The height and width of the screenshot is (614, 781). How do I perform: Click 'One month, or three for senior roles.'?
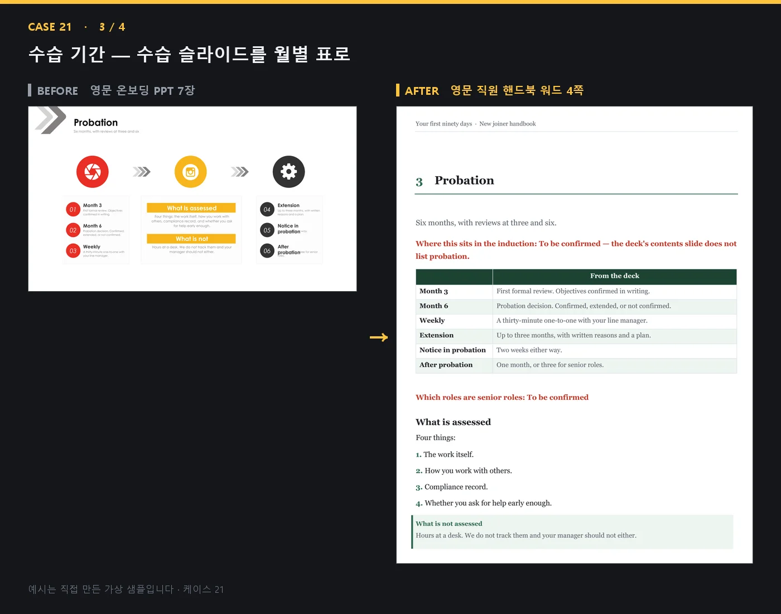tap(615, 365)
